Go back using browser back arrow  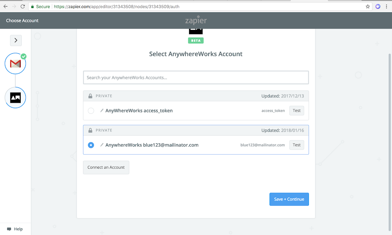pos(5,7)
